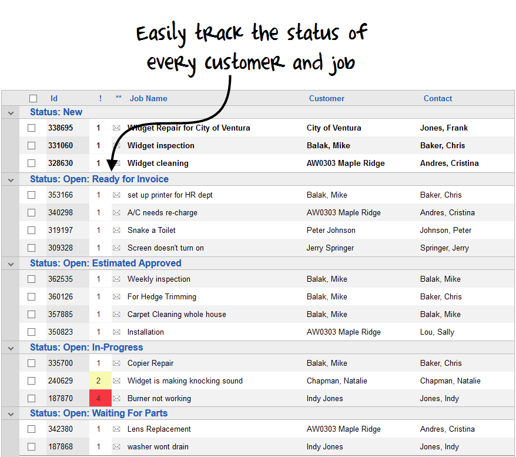Click job id 357885
Screen dimensions: 516x457
[61, 315]
